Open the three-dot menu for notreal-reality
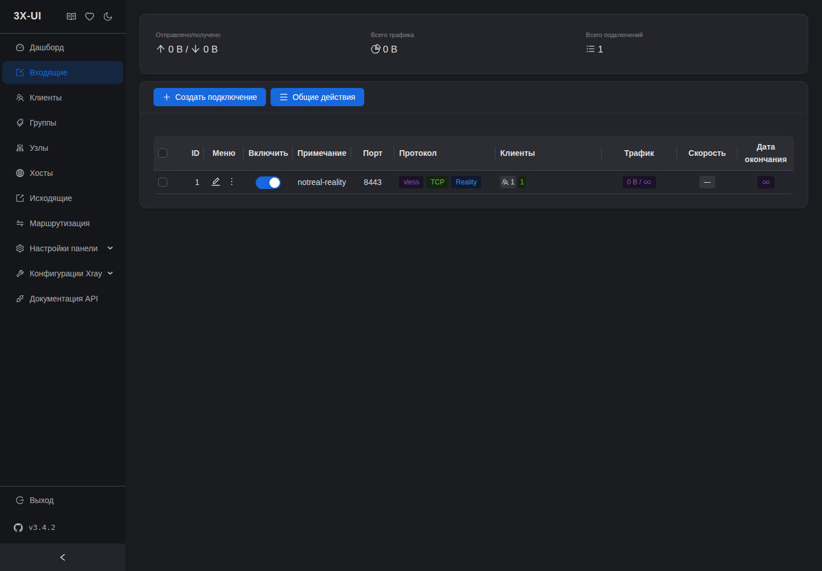The image size is (822, 571). tap(232, 182)
